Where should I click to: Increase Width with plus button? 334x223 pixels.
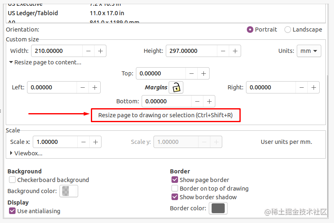tap(100, 51)
